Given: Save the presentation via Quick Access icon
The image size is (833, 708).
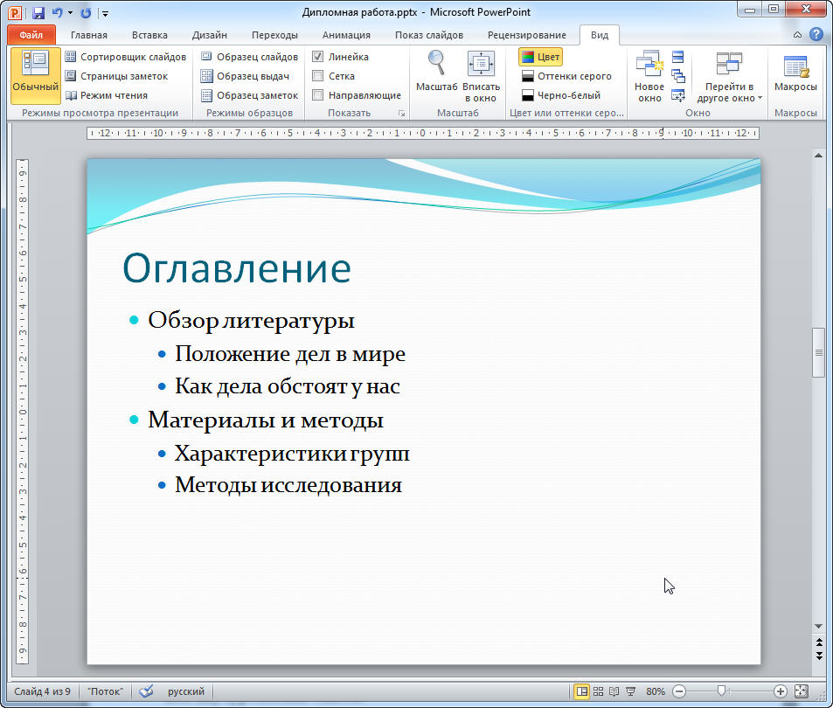Looking at the screenshot, I should click(38, 12).
